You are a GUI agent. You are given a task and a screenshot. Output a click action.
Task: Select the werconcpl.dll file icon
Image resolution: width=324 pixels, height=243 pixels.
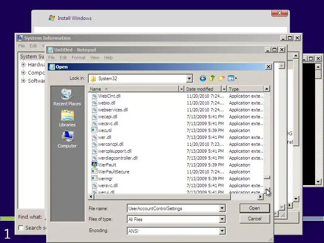[94, 144]
